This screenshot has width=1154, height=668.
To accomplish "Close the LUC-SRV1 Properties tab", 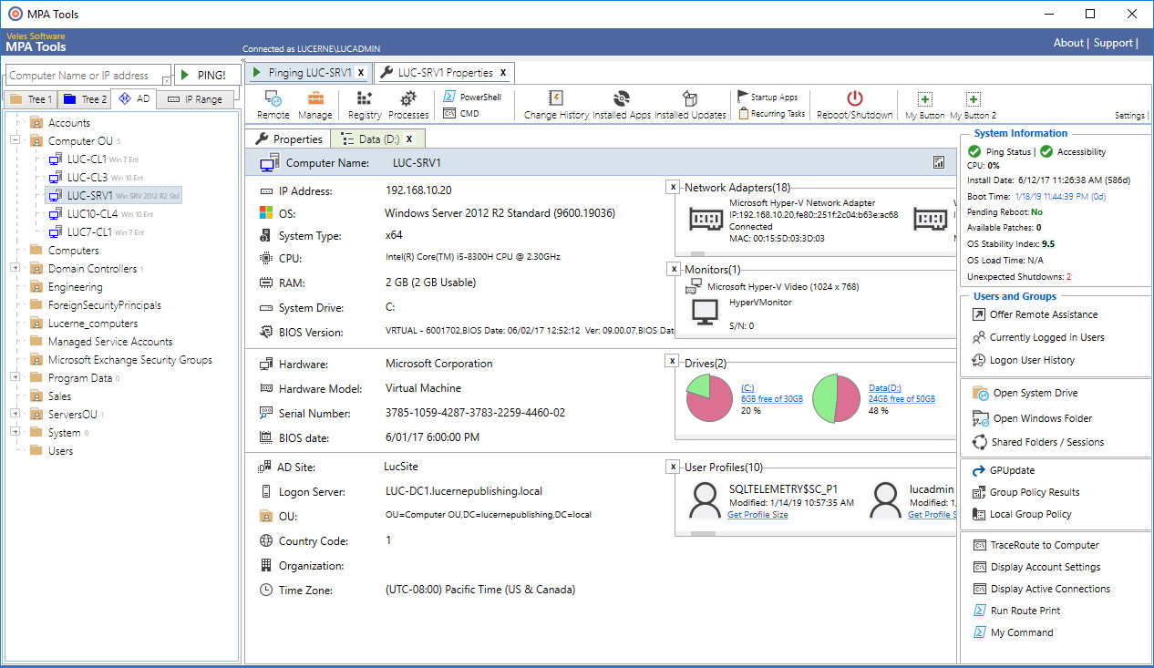I will [x=502, y=72].
